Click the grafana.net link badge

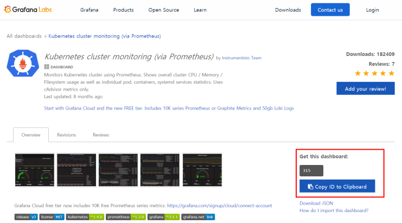(x=198, y=217)
